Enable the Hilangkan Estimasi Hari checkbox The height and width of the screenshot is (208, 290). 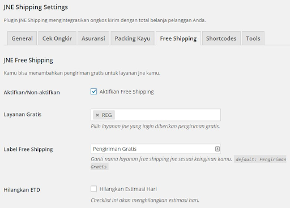tap(93, 189)
